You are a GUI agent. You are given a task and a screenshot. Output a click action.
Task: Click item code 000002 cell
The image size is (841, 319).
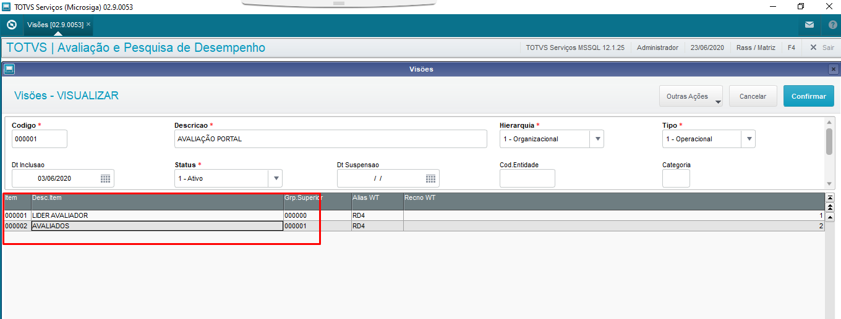click(x=17, y=226)
